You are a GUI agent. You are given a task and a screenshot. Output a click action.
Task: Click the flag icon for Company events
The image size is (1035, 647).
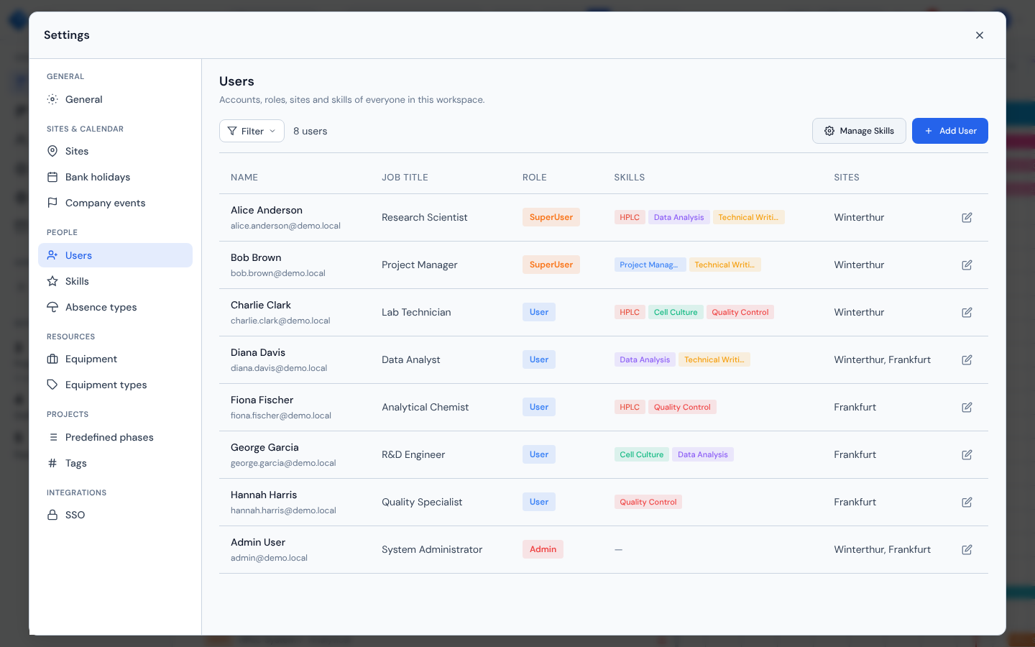52,203
